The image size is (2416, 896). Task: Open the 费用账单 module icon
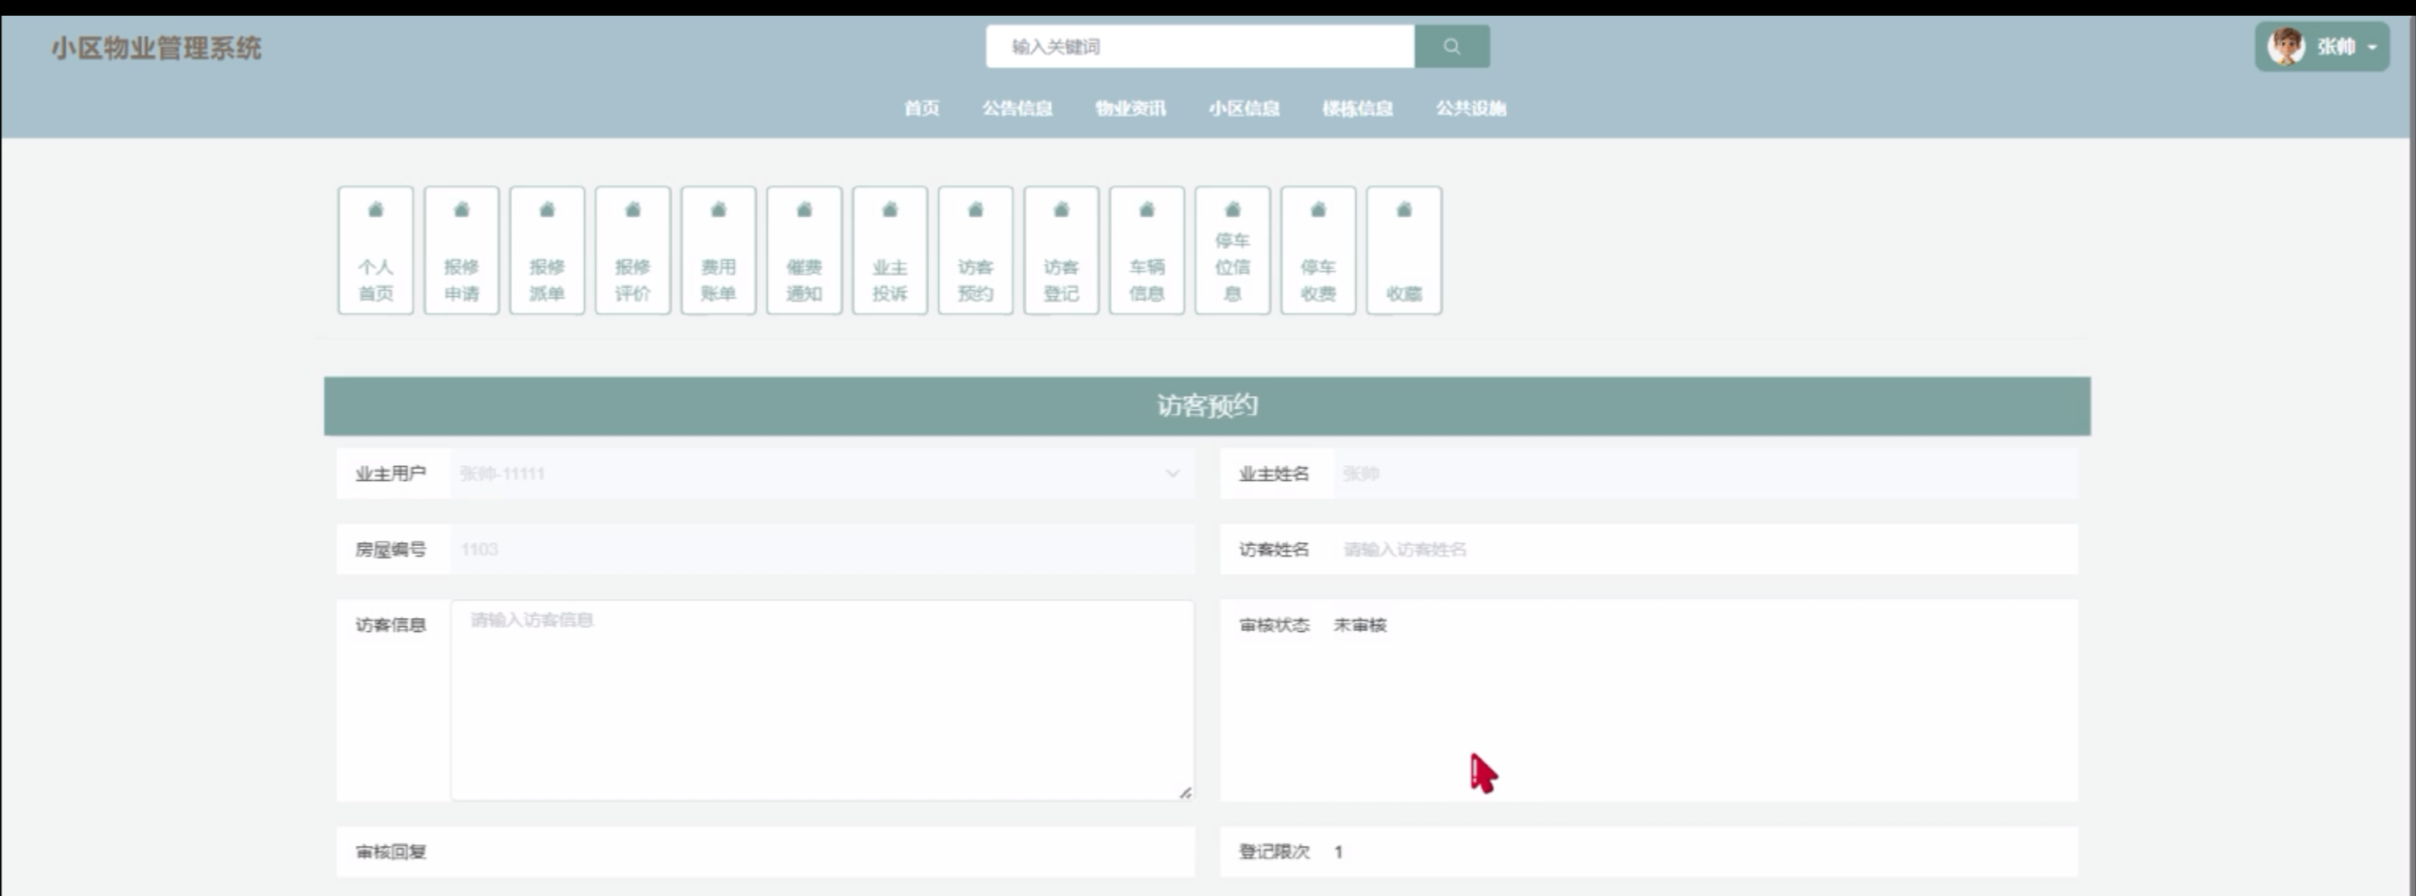coord(718,250)
